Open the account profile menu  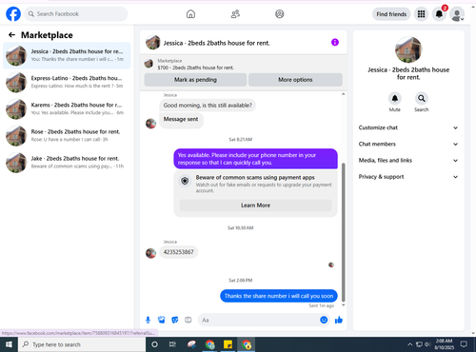pyautogui.click(x=457, y=14)
